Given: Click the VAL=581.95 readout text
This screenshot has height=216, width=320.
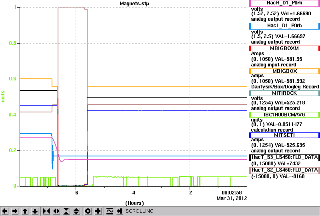Looking at the screenshot, I should (x=288, y=59).
